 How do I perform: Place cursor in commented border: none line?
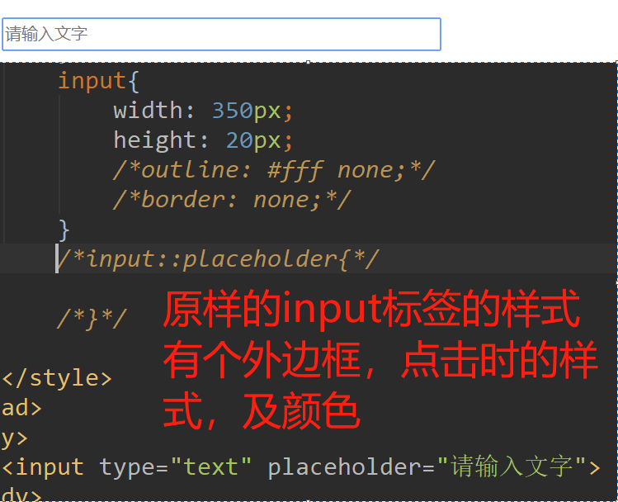(x=232, y=200)
